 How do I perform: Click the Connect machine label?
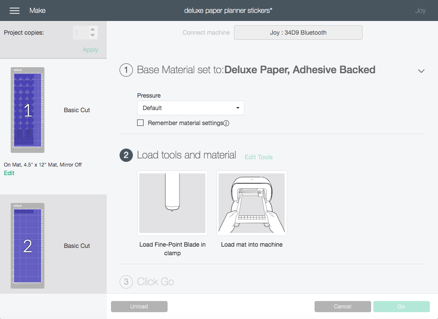[206, 33]
